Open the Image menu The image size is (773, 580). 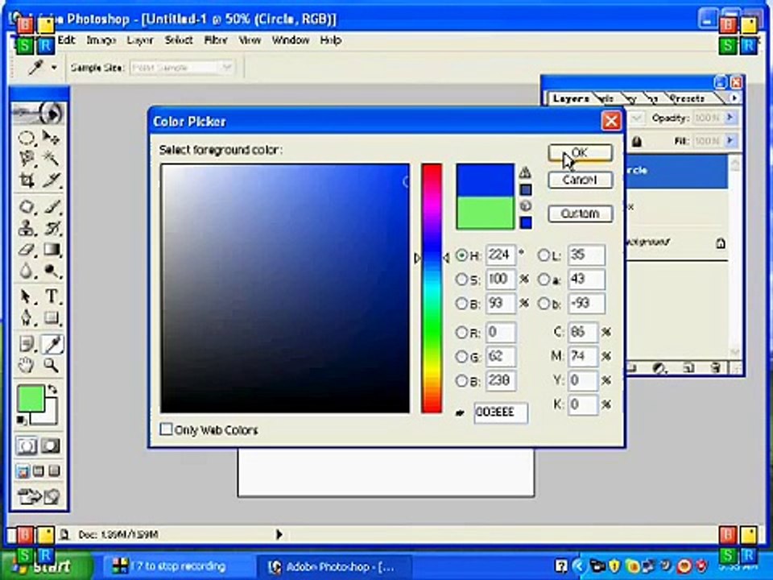(x=101, y=40)
